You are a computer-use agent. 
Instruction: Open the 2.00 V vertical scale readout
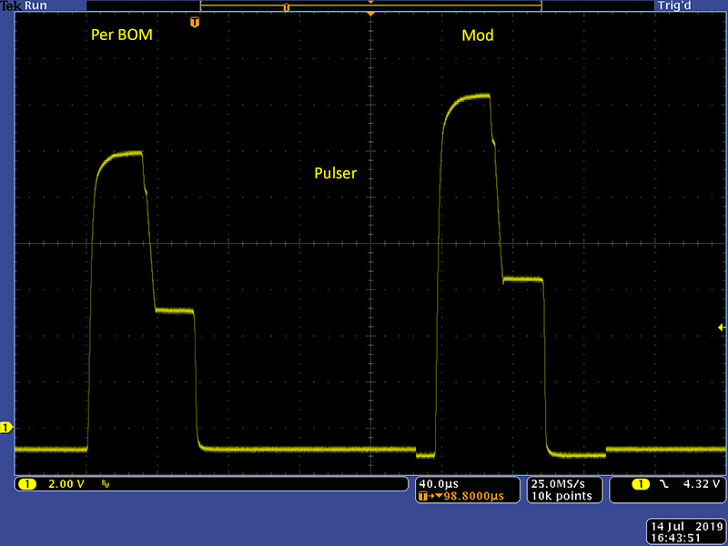[x=64, y=484]
